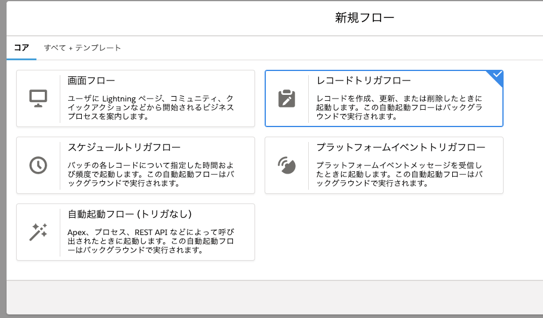Click the clipboard pencil icon for レコードトリガフロー

287,98
